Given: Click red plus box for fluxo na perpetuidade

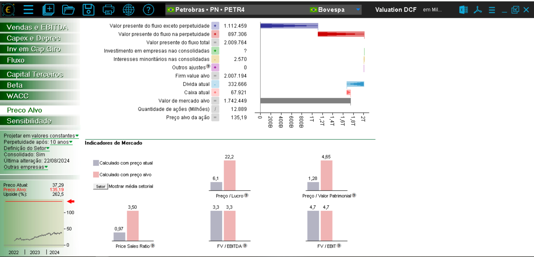Looking at the screenshot, I should [215, 34].
